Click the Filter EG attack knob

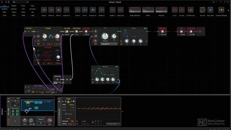pos(97,79)
